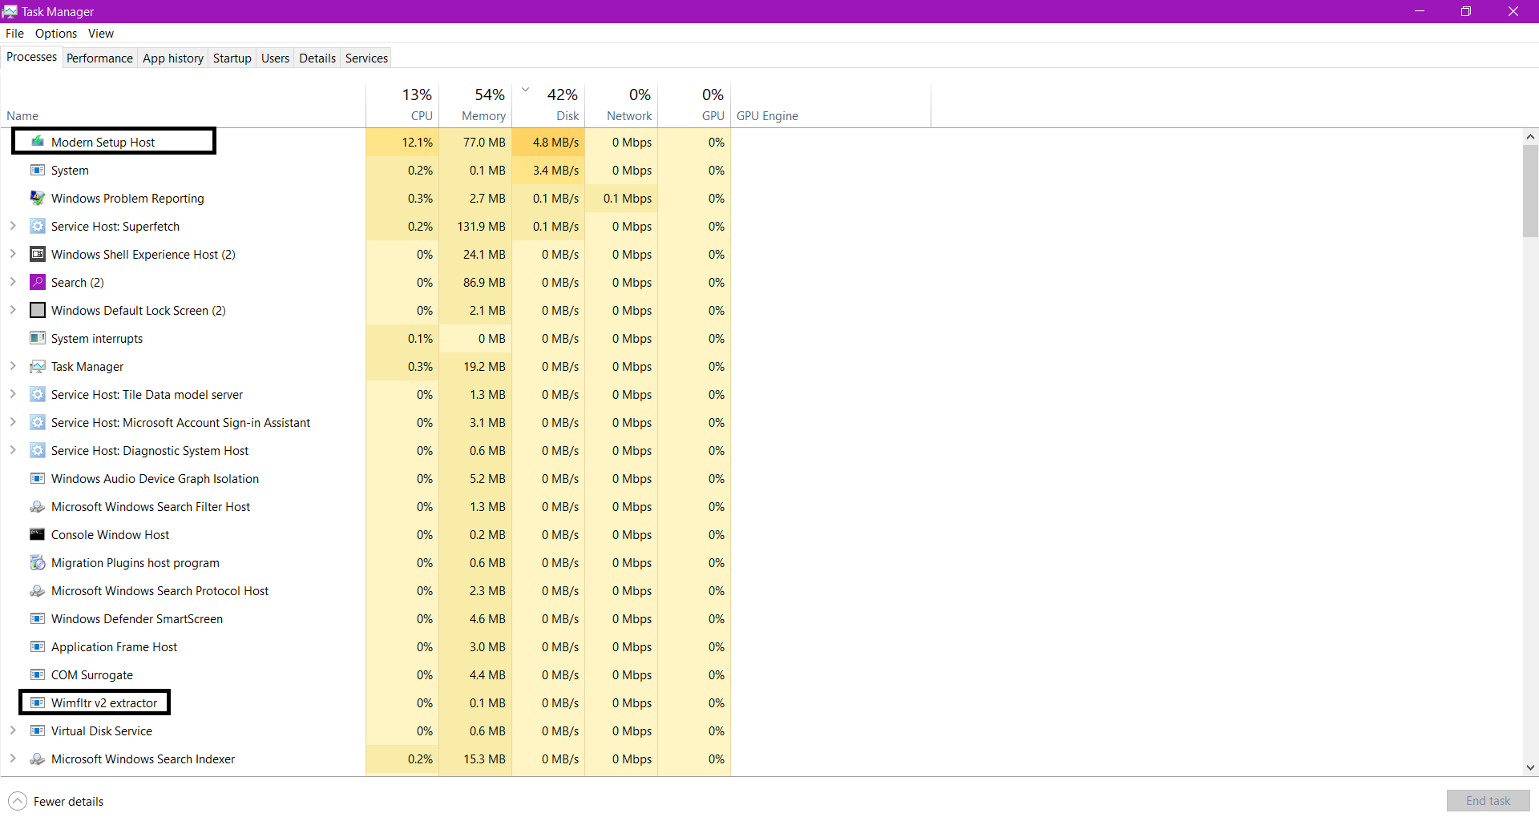Click the Task Manager title bar icon

(10, 11)
